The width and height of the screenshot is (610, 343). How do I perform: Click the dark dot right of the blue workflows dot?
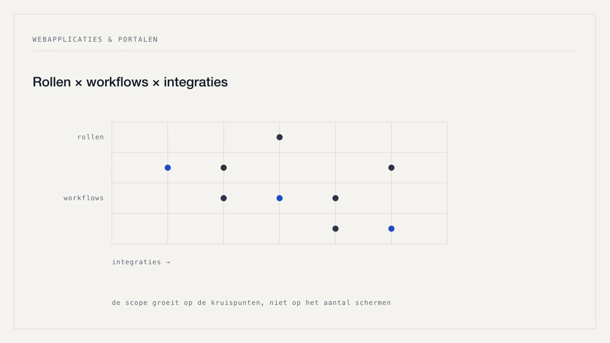click(x=335, y=198)
